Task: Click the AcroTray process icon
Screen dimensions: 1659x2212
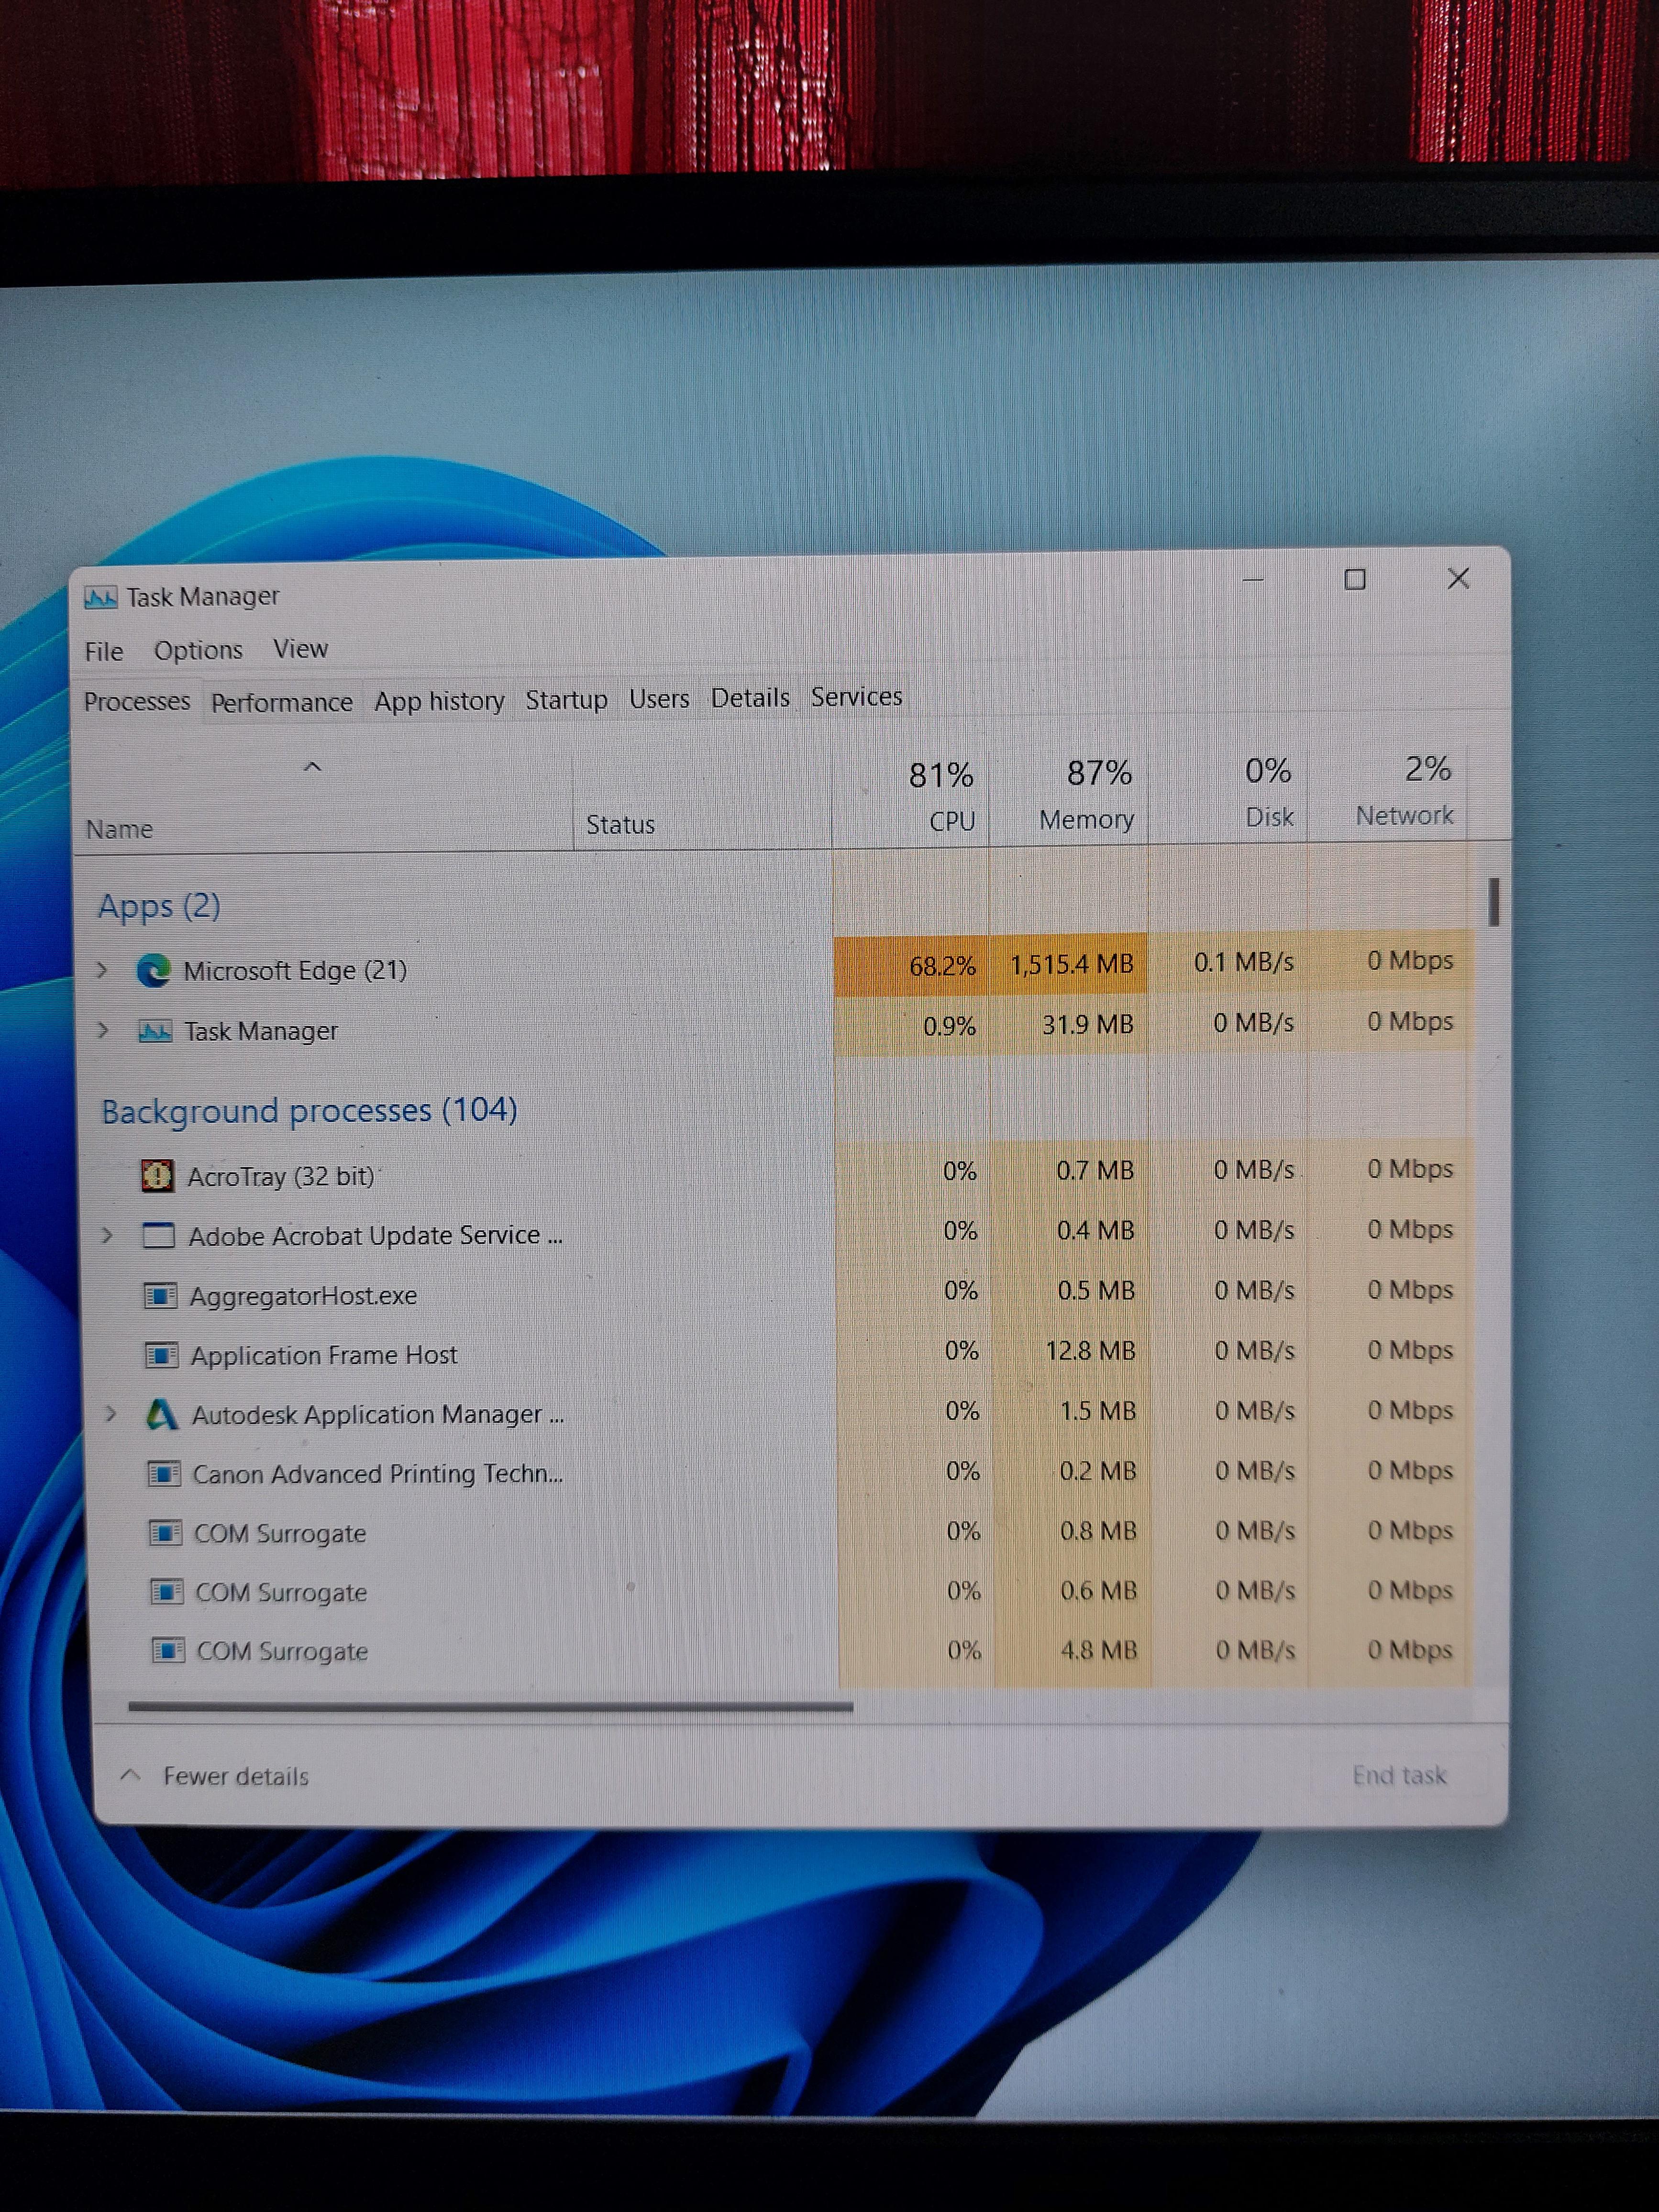Action: 157,1176
